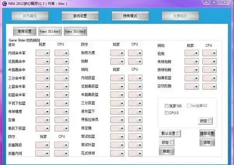The width and height of the screenshot is (234, 165).
Task: Check 锁定 inside the 玩家100 box
Action: [210, 121]
